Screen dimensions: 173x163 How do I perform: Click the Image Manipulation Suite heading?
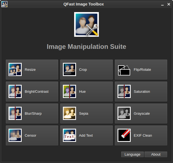click(x=87, y=47)
